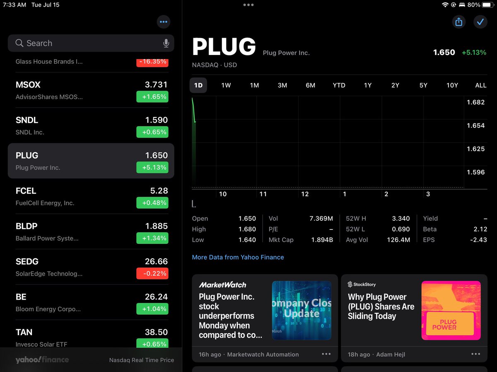Image resolution: width=497 pixels, height=372 pixels.
Task: Tap the large PLUG ticker heading
Action: coord(224,47)
